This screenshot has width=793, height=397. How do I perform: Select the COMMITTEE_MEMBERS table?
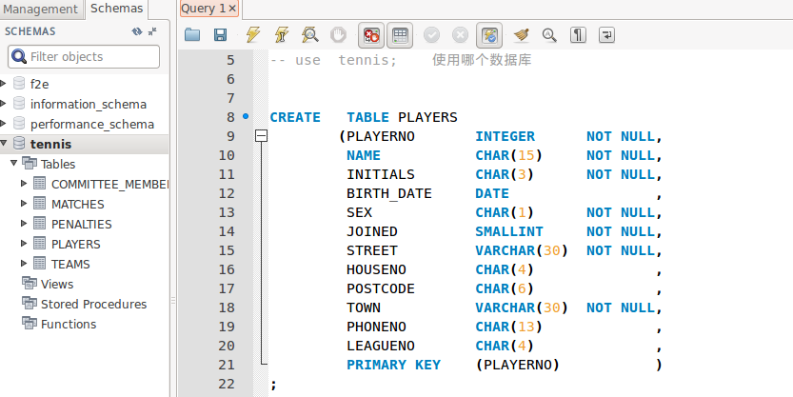(x=109, y=184)
